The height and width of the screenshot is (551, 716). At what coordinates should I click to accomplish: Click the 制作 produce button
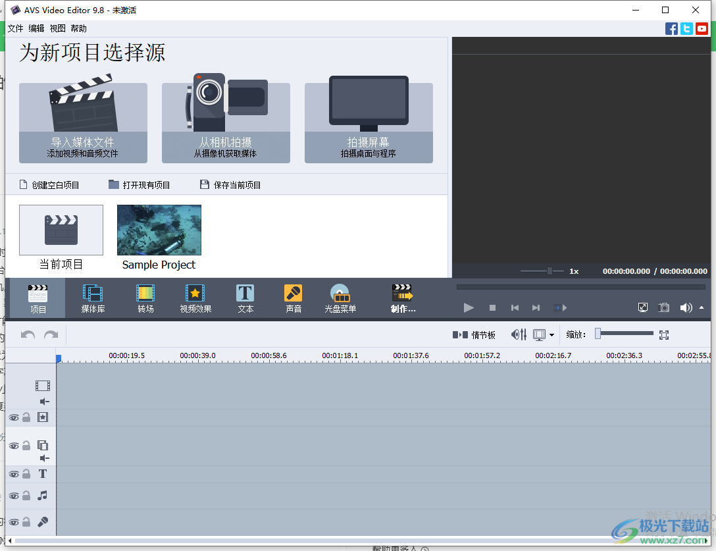[403, 298]
